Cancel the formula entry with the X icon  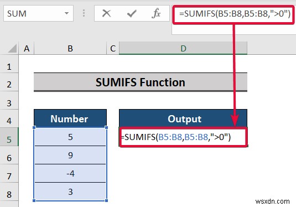(x=106, y=13)
